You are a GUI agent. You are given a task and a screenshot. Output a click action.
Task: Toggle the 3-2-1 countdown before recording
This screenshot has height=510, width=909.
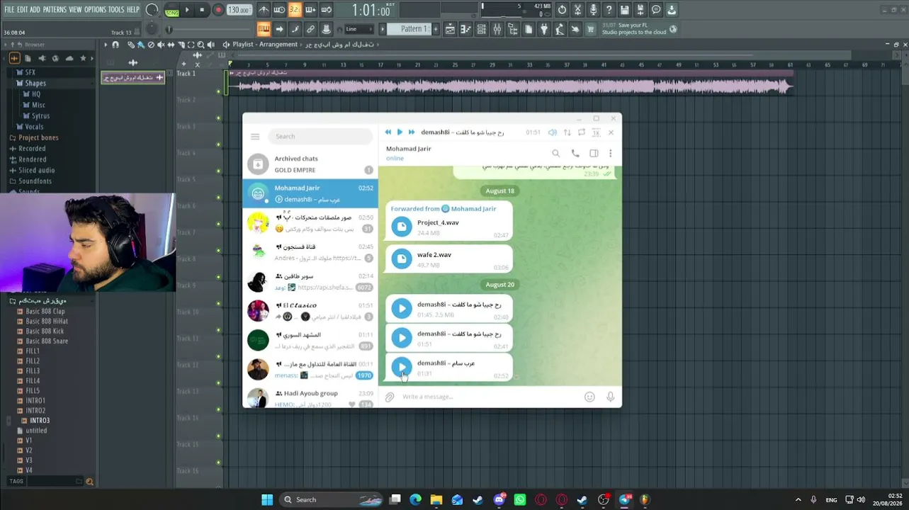(295, 10)
